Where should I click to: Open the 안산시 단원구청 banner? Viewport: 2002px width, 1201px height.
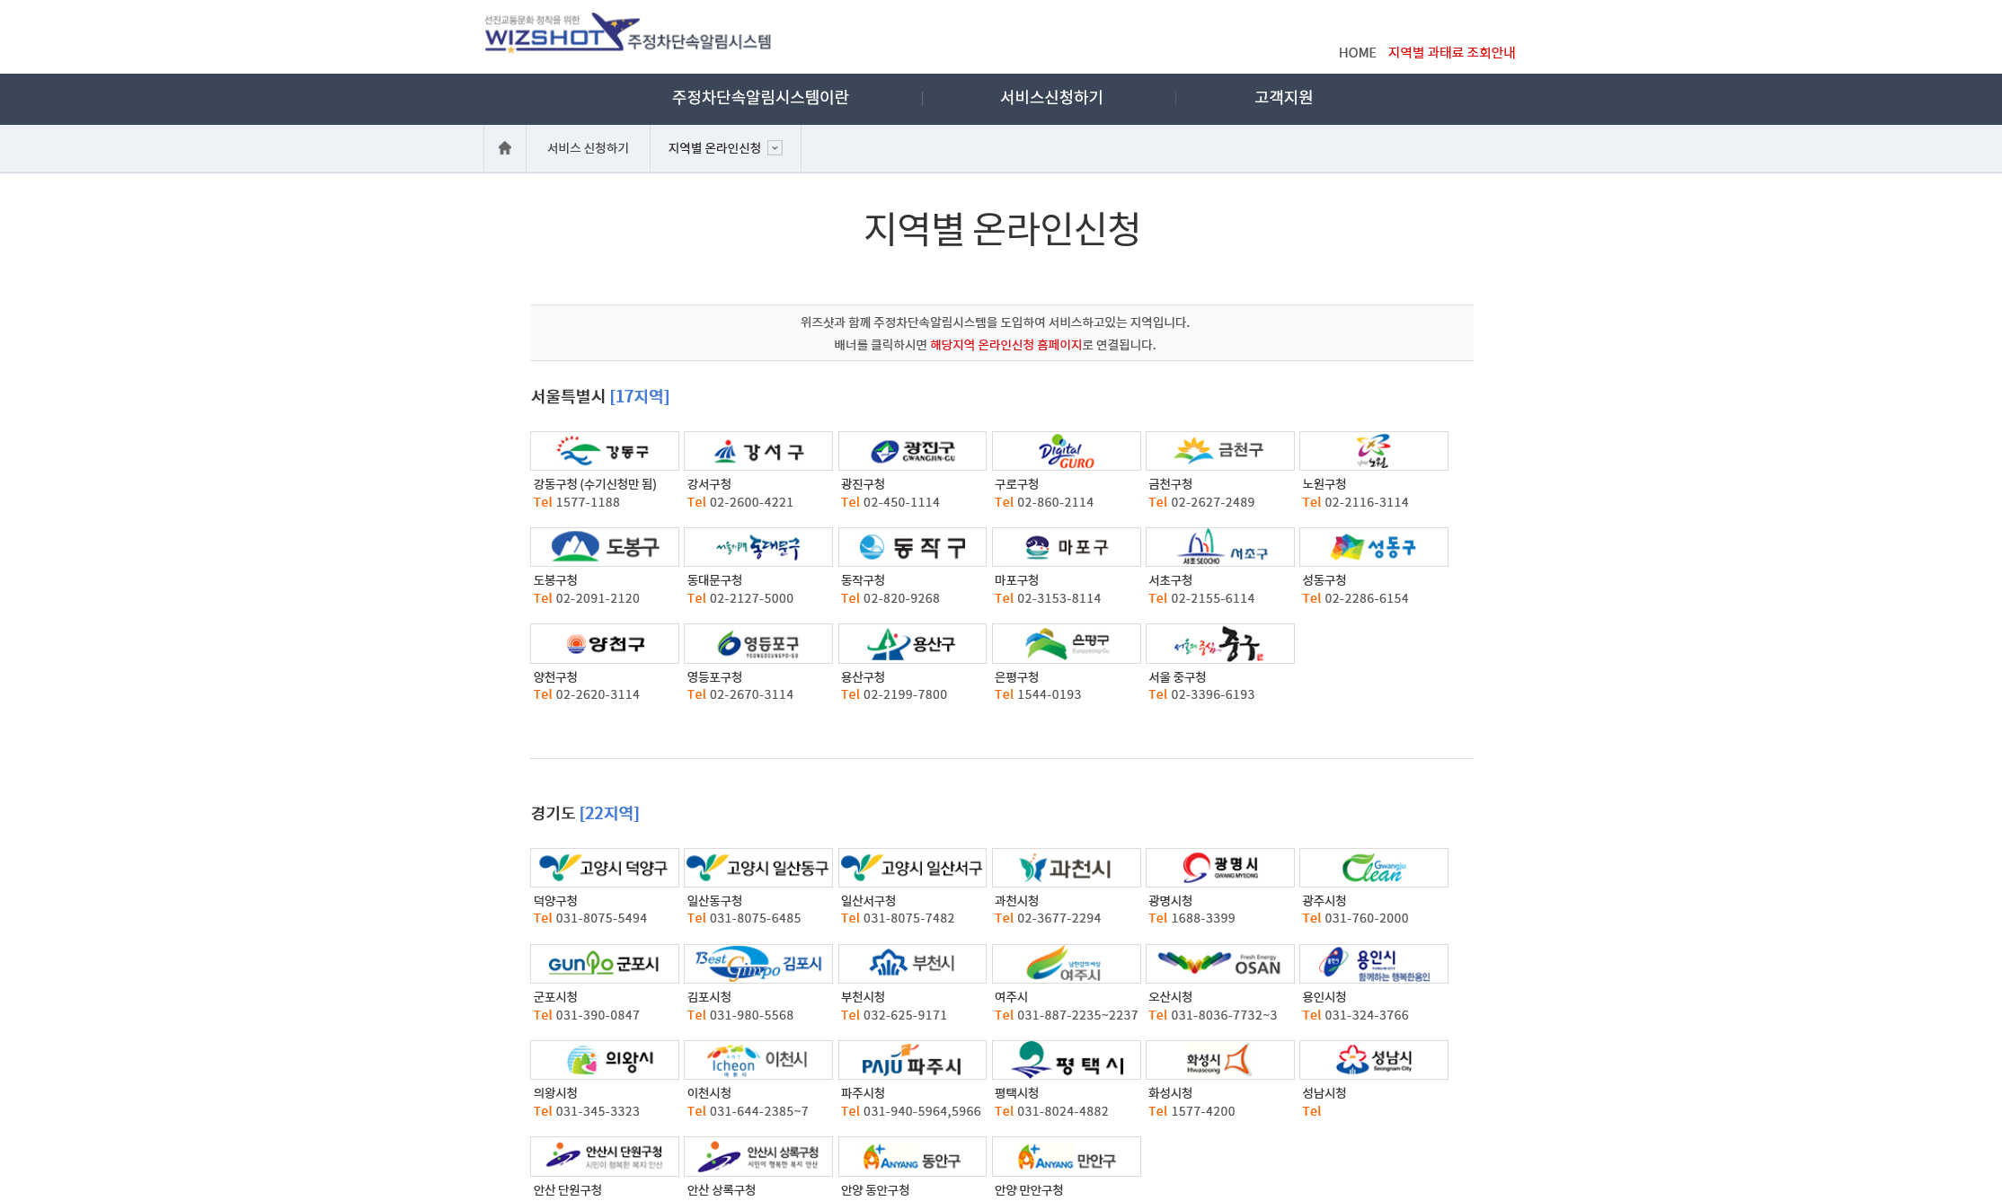tap(604, 1156)
